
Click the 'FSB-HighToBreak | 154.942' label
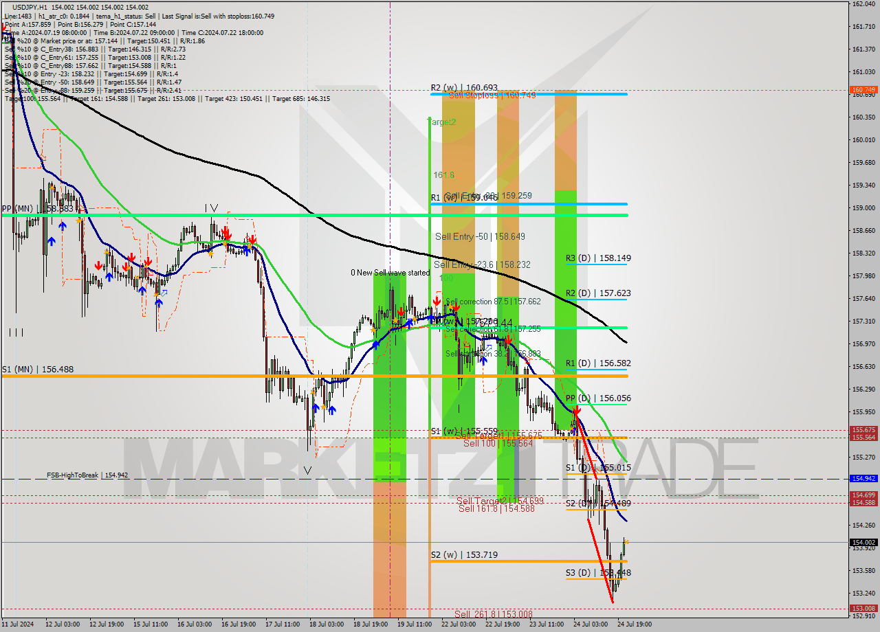[x=87, y=475]
